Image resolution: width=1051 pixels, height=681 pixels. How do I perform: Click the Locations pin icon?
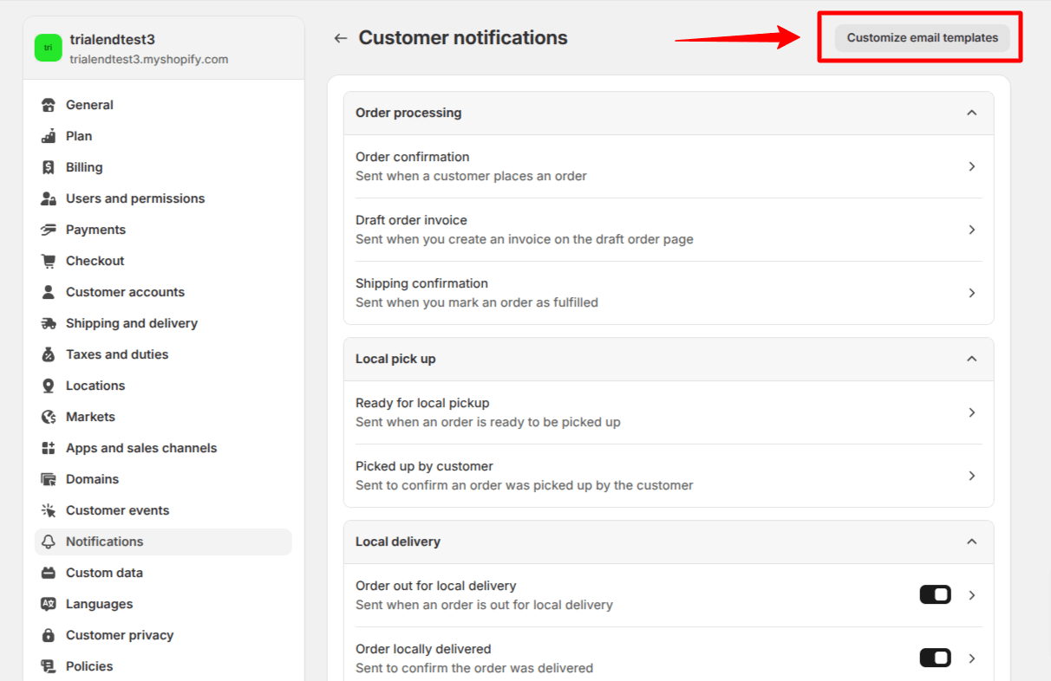(49, 385)
